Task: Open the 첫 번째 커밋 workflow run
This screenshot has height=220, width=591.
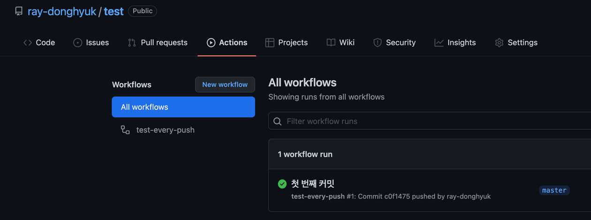Action: coord(313,184)
